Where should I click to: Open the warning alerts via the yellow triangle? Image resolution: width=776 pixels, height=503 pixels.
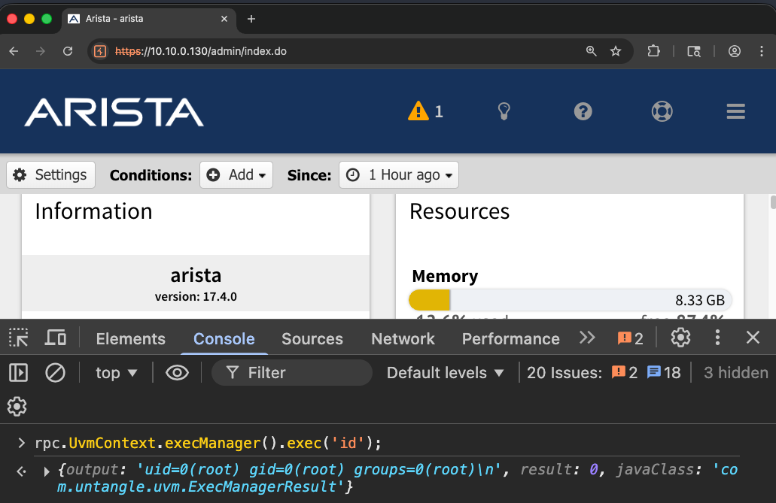click(x=419, y=111)
